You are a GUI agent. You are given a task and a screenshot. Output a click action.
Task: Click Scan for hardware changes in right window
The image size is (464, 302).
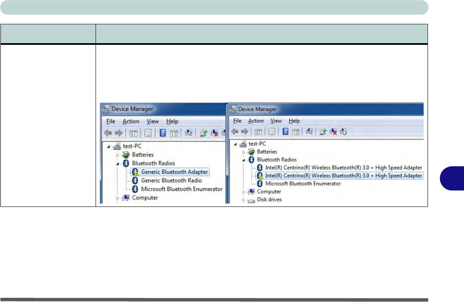point(309,132)
